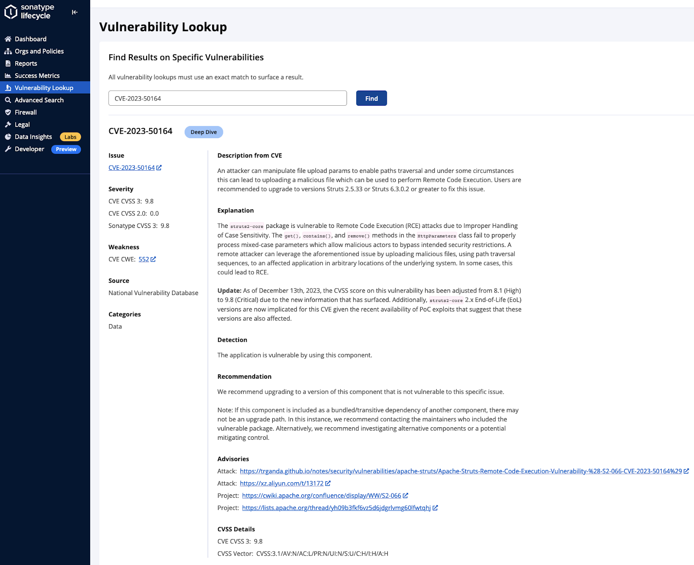The width and height of the screenshot is (694, 565).
Task: Go to Success Metrics page
Action: pyautogui.click(x=37, y=75)
